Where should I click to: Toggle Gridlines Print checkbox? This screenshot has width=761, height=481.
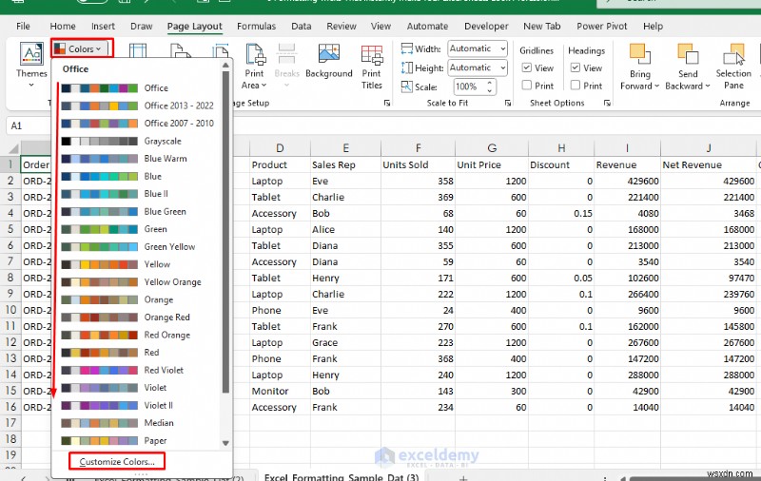pyautogui.click(x=527, y=85)
